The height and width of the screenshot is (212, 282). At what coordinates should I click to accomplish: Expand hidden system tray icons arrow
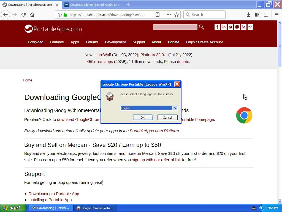click(x=261, y=208)
